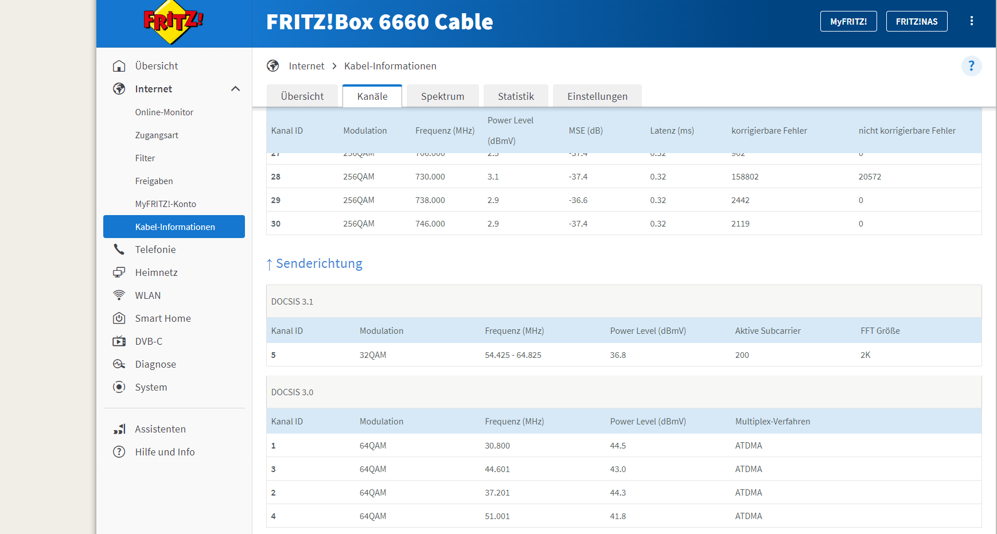Click the Heimnetz network icon
Viewport: 997px width, 534px height.
coord(119,272)
